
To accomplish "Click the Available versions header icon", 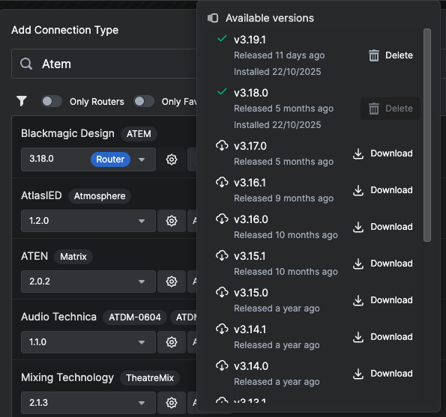I will coord(213,18).
